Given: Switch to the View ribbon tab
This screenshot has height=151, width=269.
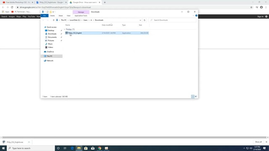Looking at the screenshot, I should click(69, 15).
